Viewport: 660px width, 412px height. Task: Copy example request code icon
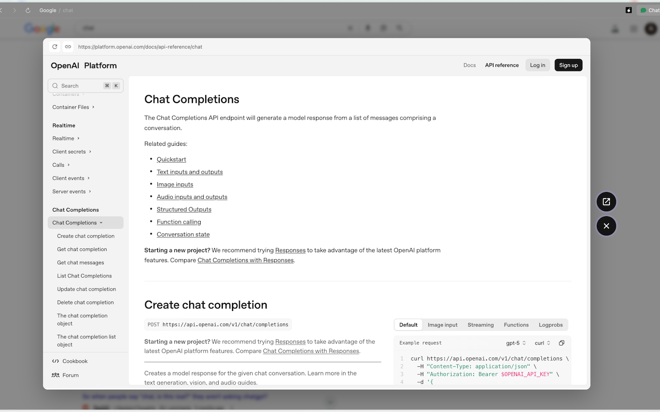(x=562, y=343)
